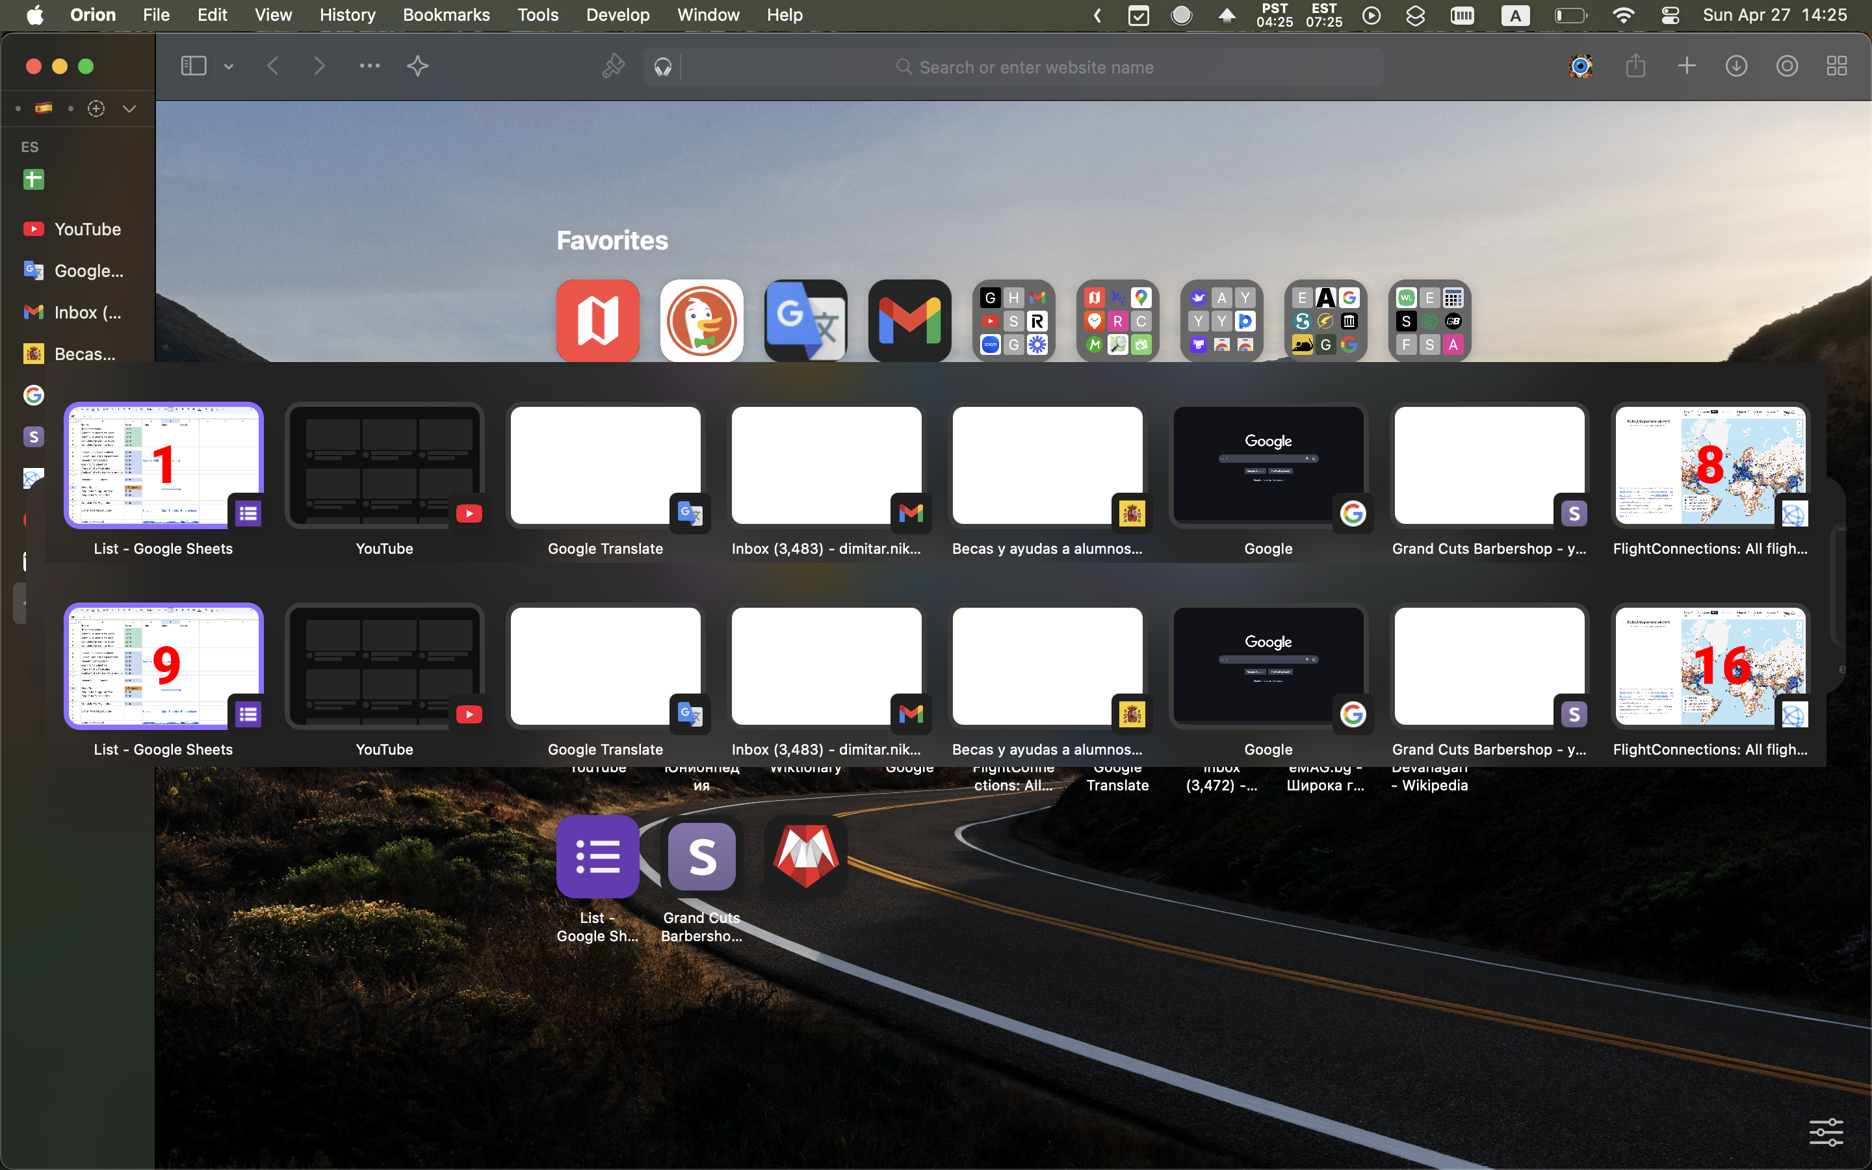Click the share icon in toolbar

[1635, 66]
